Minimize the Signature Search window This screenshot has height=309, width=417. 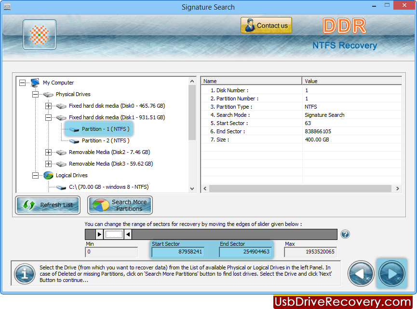[x=374, y=6]
